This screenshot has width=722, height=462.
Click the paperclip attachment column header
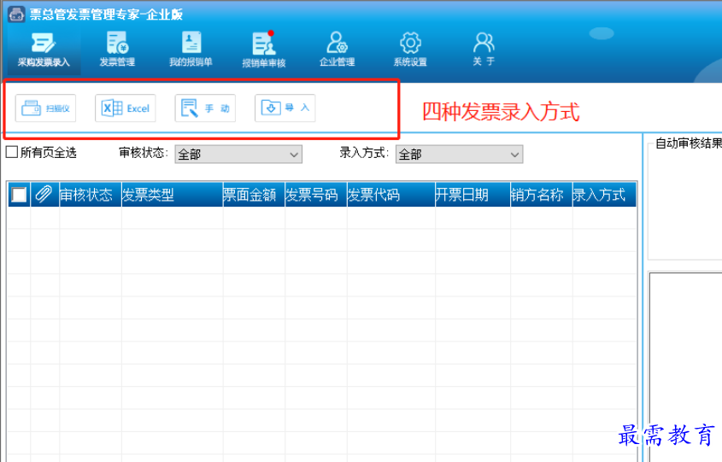(x=44, y=194)
